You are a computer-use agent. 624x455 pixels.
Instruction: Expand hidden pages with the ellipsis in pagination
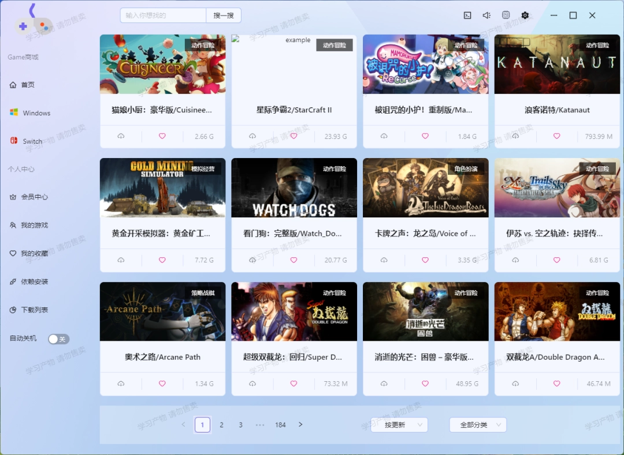pos(260,424)
